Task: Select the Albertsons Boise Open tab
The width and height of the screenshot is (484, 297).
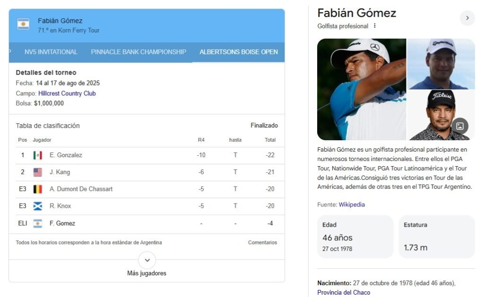Action: pos(239,52)
